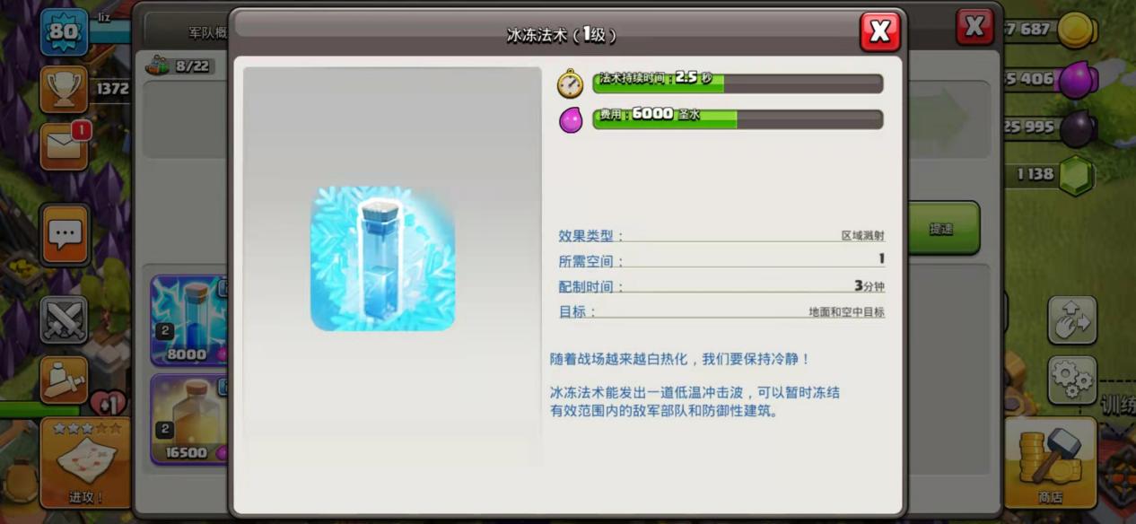Select the lightning spell card costing 8000
The height and width of the screenshot is (524, 1136).
click(x=188, y=320)
